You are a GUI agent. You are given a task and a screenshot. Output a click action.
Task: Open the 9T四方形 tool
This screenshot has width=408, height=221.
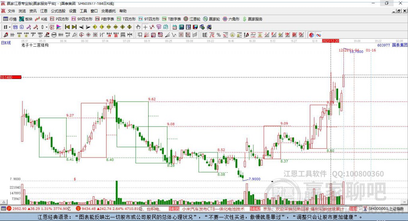149,19
